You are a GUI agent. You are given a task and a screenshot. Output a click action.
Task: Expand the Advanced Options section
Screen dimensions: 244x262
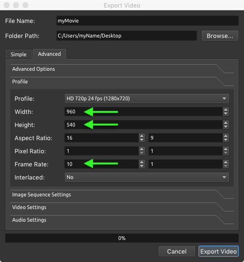click(x=122, y=69)
